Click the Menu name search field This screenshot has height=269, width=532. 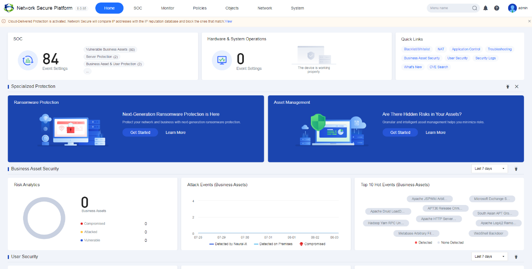[449, 8]
